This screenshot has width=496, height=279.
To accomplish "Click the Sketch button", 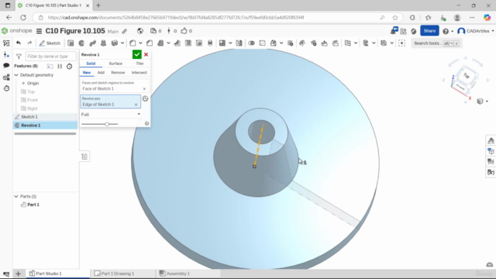I will (x=50, y=43).
